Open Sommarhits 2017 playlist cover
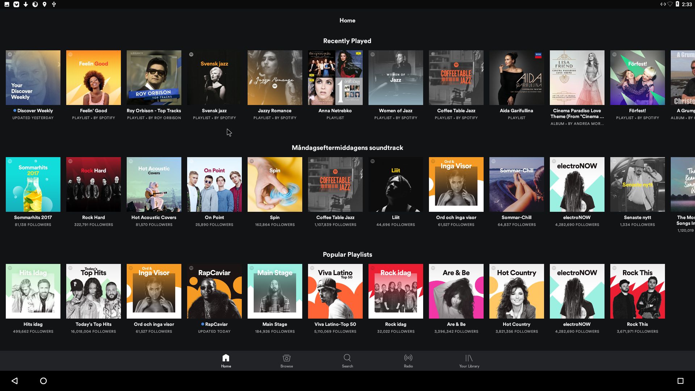Viewport: 695px width, 391px height. click(x=33, y=184)
